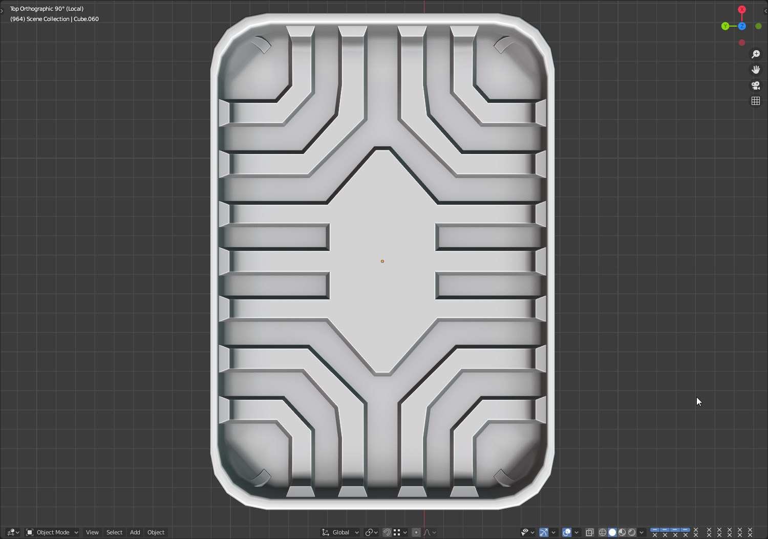The height and width of the screenshot is (539, 768).
Task: Toggle proportional editing
Action: [x=416, y=532]
